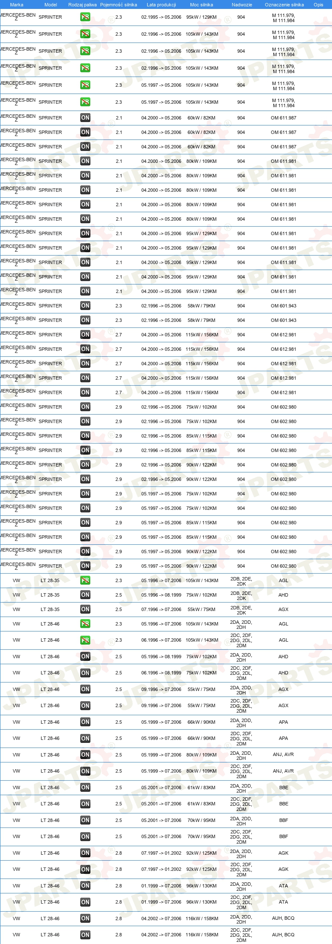Click the '02.1995 -> 05.2006' production years cell
This screenshot has width=332, height=944.
click(x=161, y=17)
